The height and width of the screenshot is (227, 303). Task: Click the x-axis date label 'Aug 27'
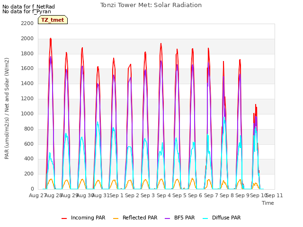(x=37, y=195)
